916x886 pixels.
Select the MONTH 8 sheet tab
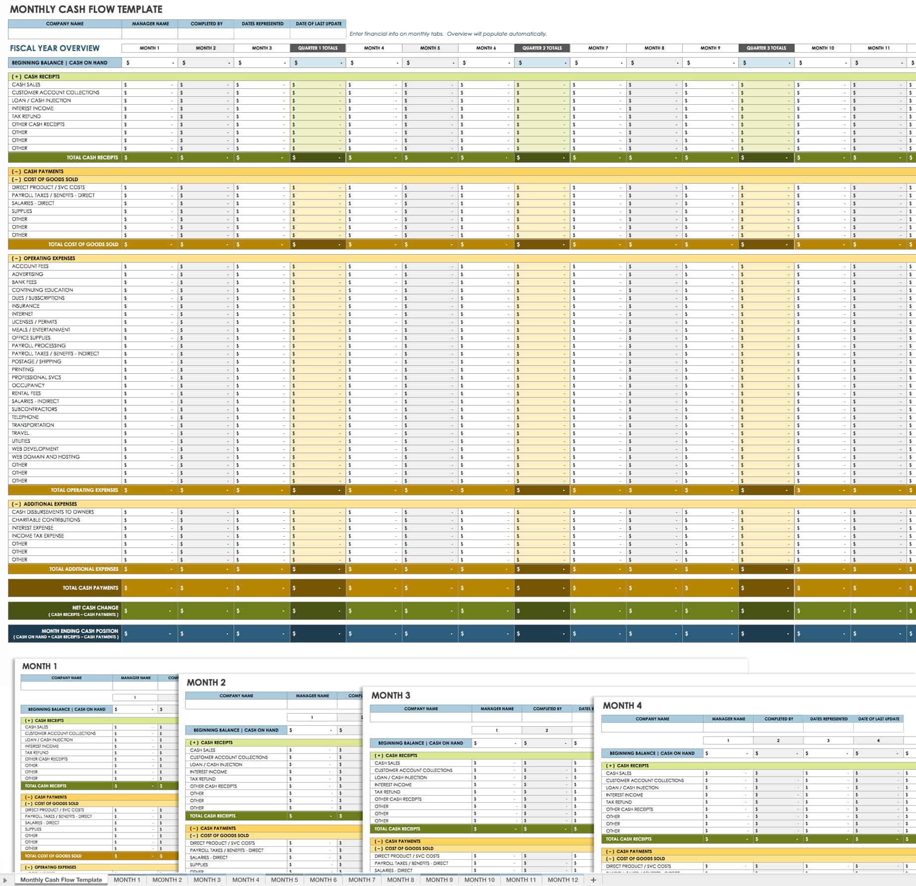coord(400,879)
